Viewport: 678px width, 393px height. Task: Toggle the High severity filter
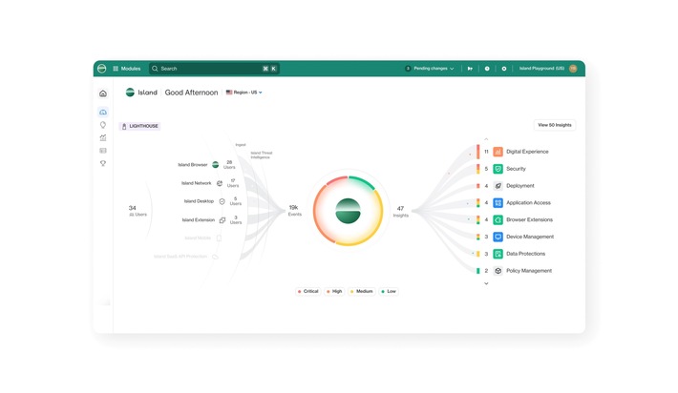click(x=334, y=292)
